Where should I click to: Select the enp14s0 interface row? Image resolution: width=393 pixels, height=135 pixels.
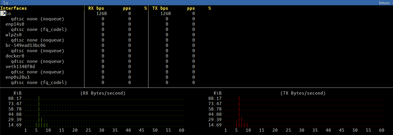tap(15, 24)
